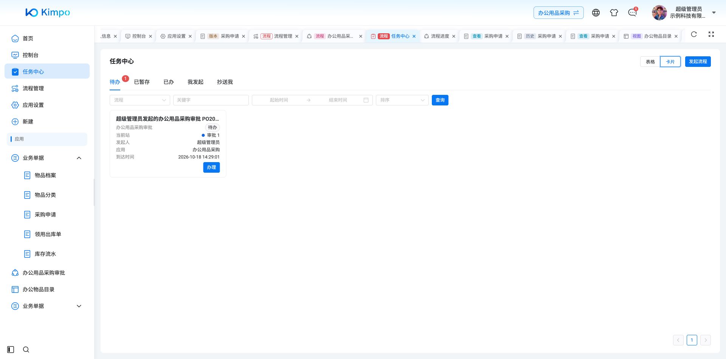Switch to 视图 办公物品目录 tab
This screenshot has height=359, width=726.
tap(648, 36)
